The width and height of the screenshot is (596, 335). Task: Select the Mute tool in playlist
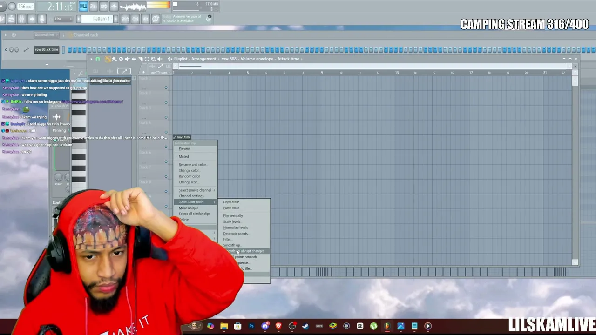tap(127, 59)
